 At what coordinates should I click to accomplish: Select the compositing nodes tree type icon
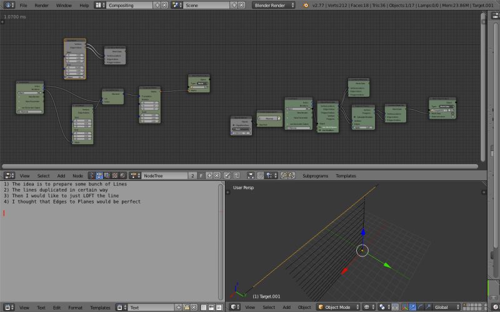[107, 175]
